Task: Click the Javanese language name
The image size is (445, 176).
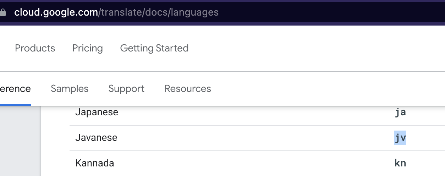Action: pyautogui.click(x=96, y=138)
